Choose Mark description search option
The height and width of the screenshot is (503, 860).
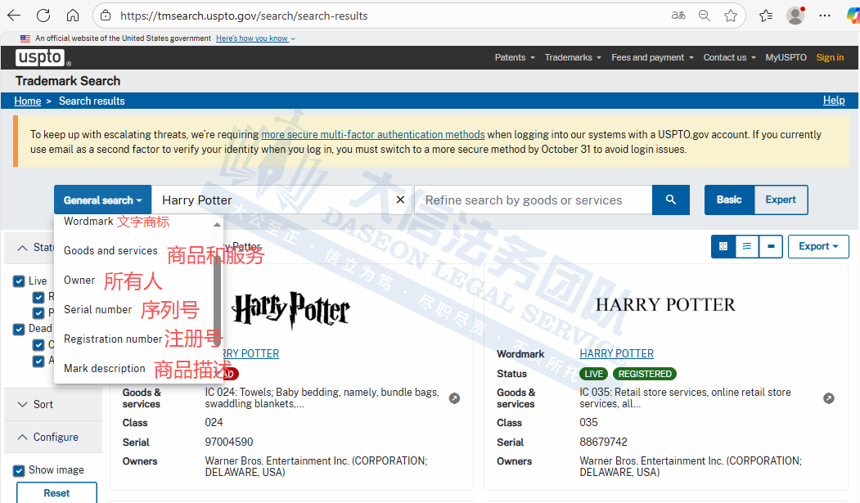pyautogui.click(x=105, y=369)
